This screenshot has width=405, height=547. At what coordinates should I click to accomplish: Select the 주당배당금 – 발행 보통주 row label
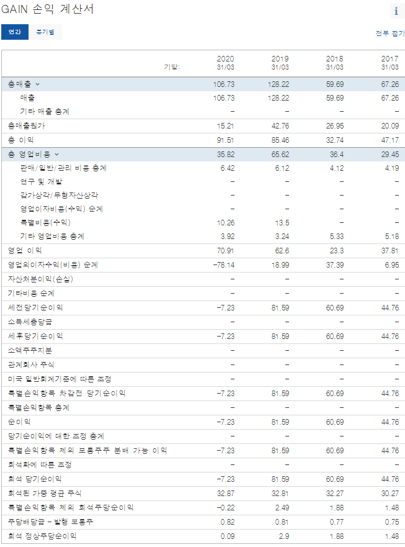click(50, 522)
